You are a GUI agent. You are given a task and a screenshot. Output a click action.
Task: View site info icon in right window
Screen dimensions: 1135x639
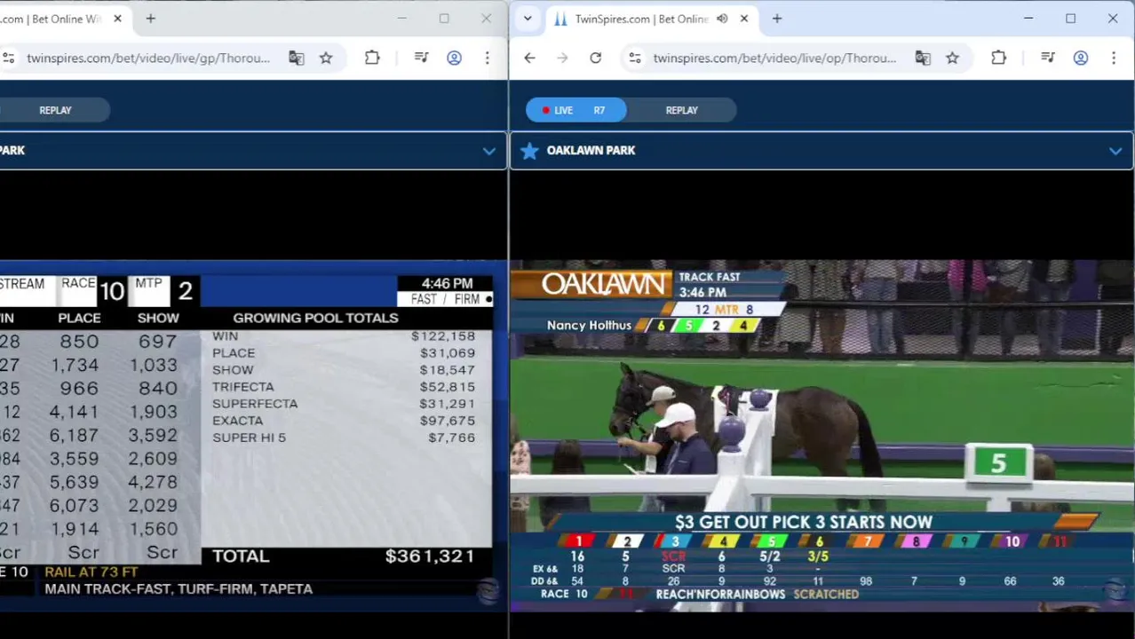[x=635, y=58]
